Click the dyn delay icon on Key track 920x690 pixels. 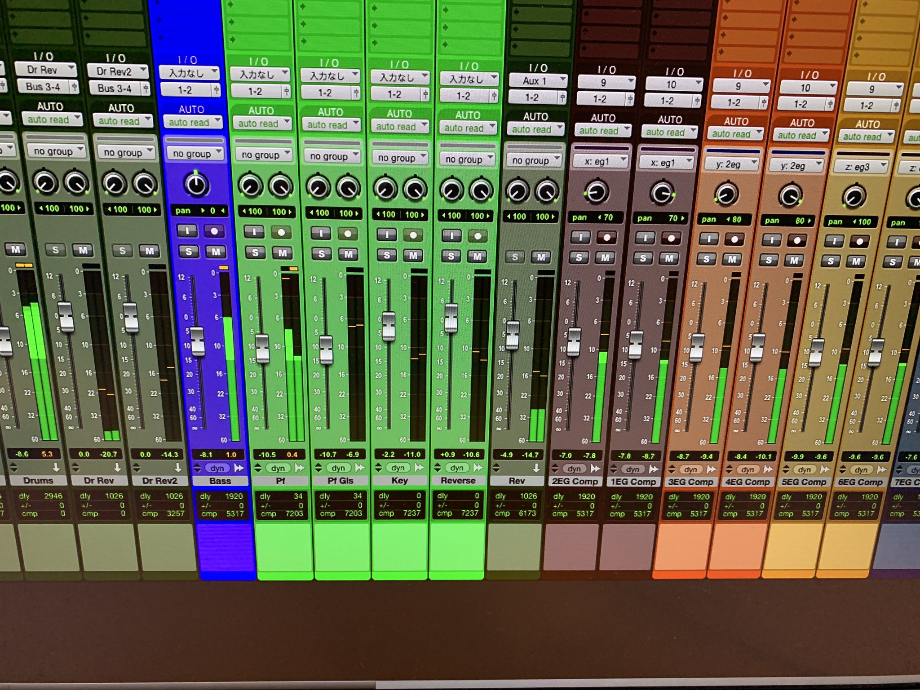[x=398, y=468]
